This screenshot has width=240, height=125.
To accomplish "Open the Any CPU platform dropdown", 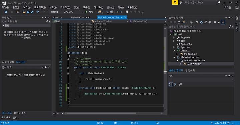I will pos(74,12).
